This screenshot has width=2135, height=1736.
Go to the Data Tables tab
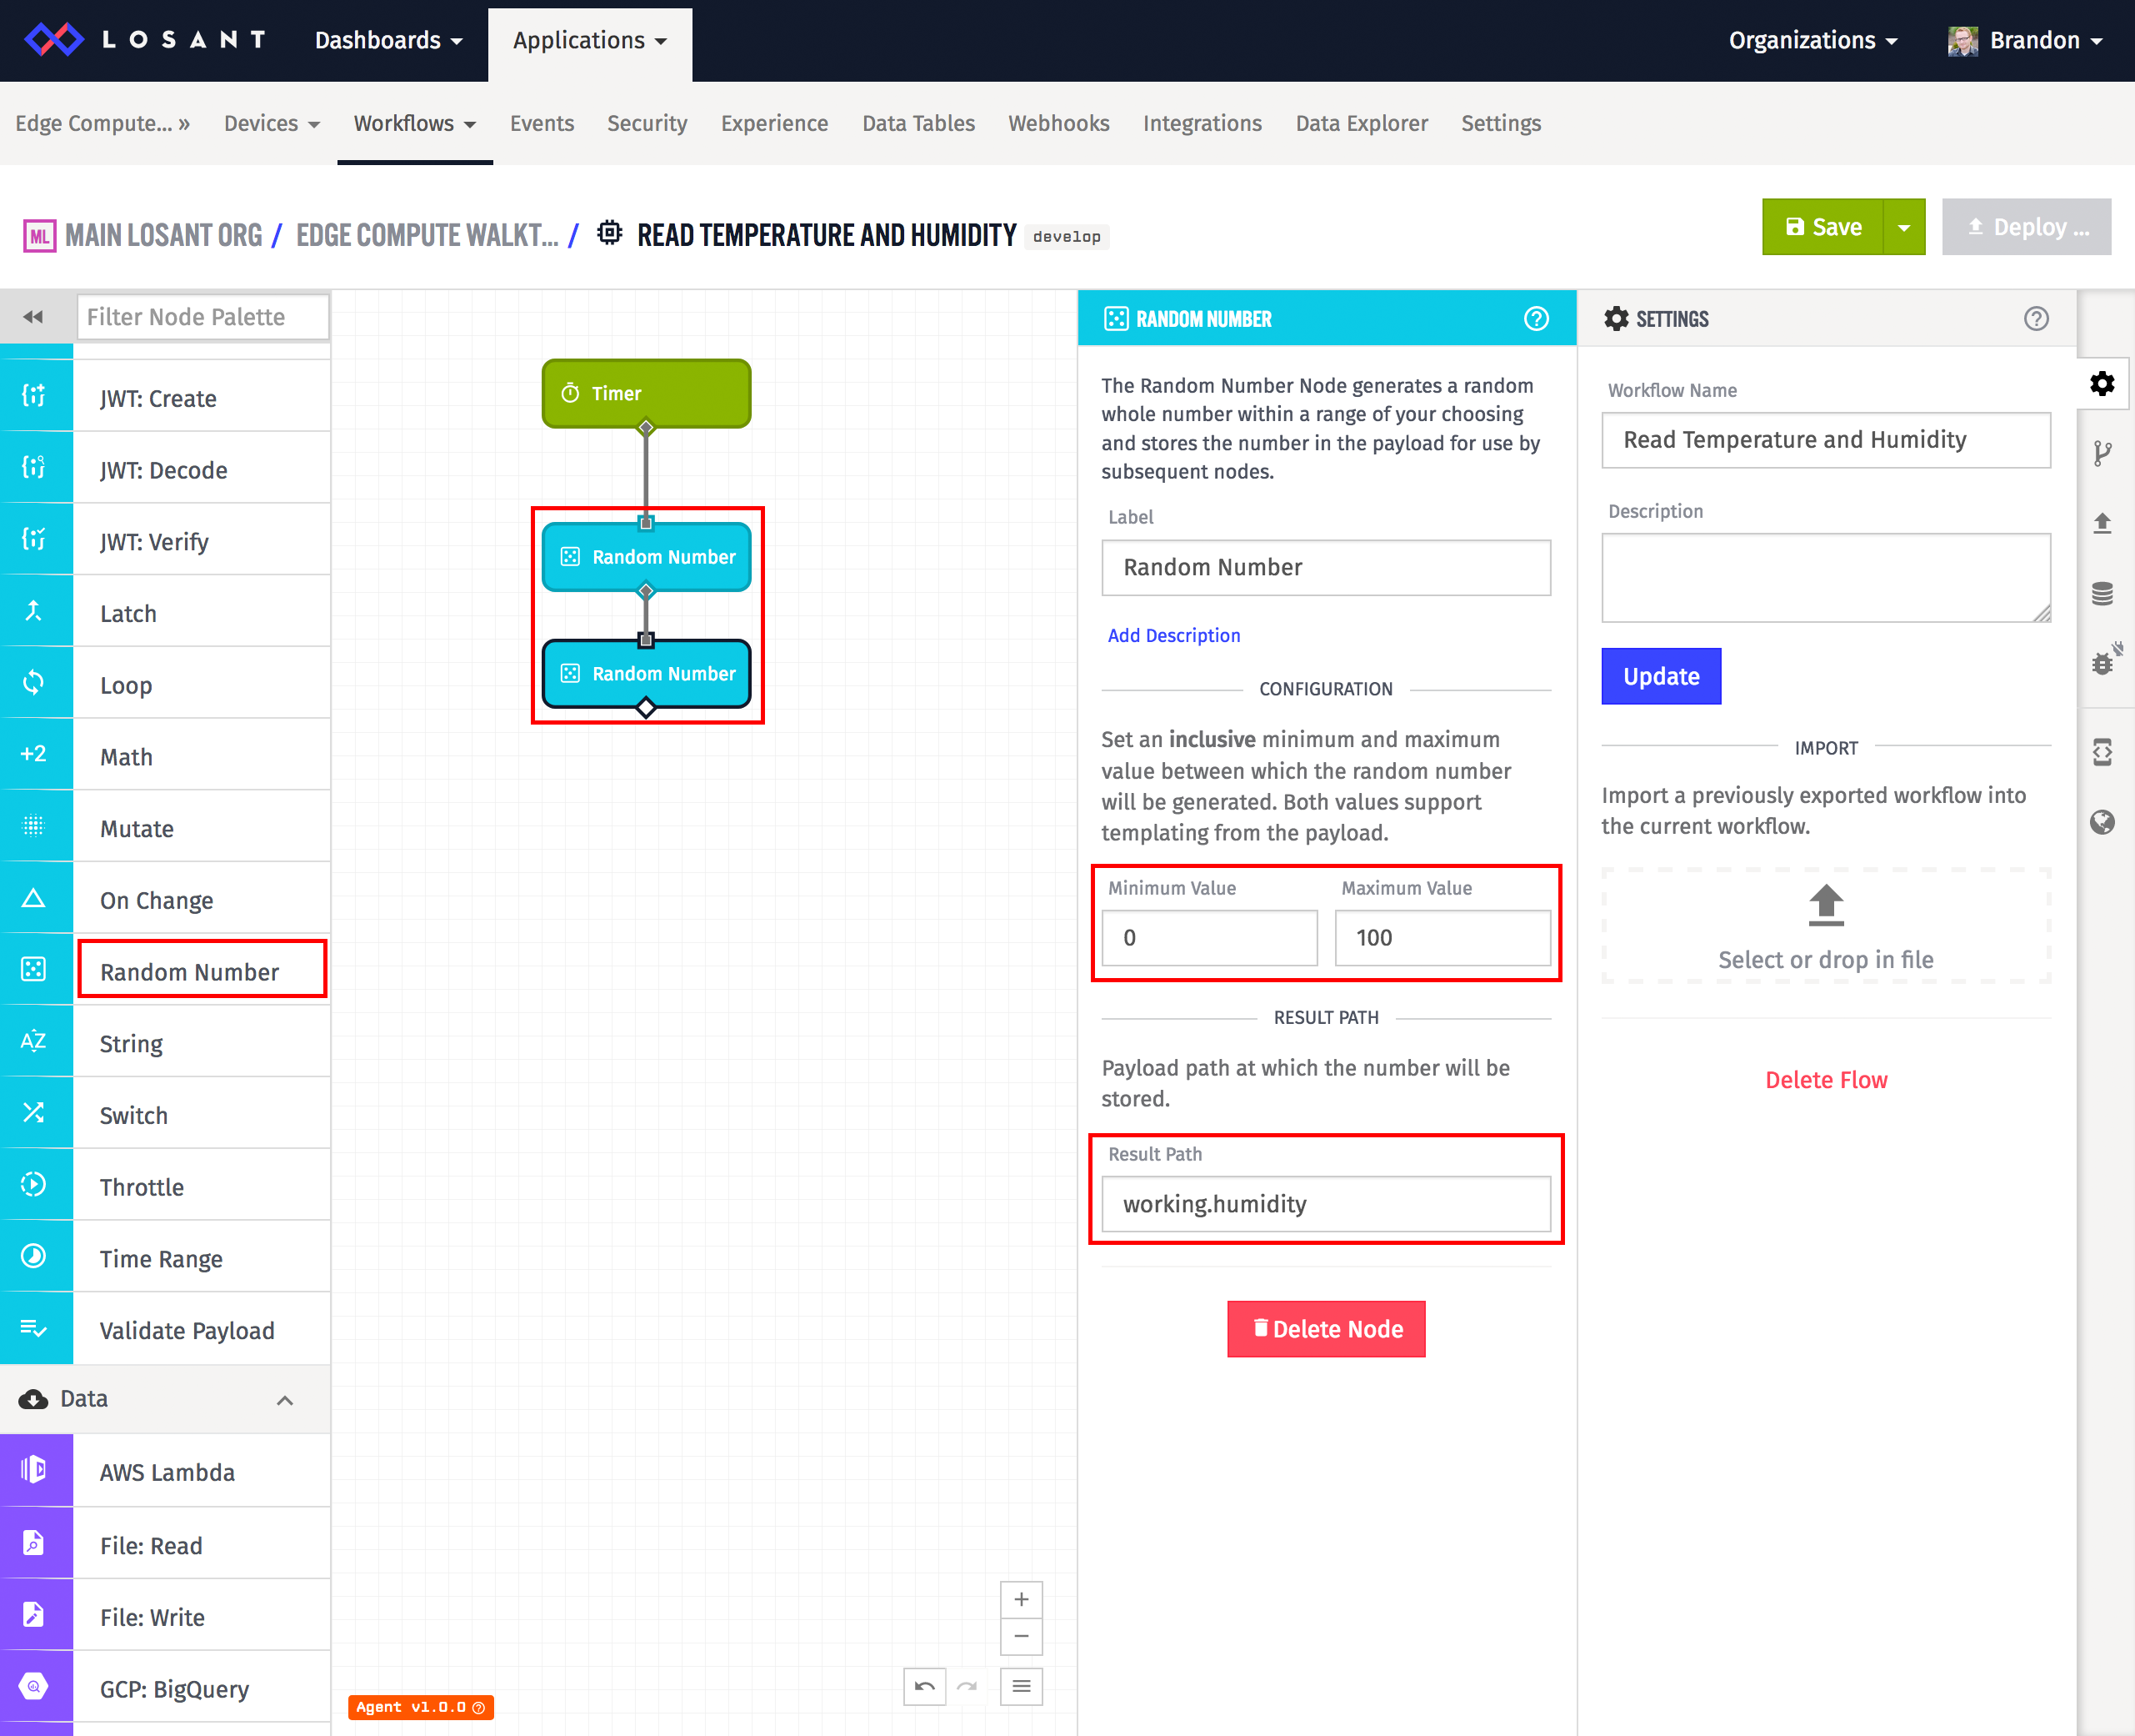[918, 123]
